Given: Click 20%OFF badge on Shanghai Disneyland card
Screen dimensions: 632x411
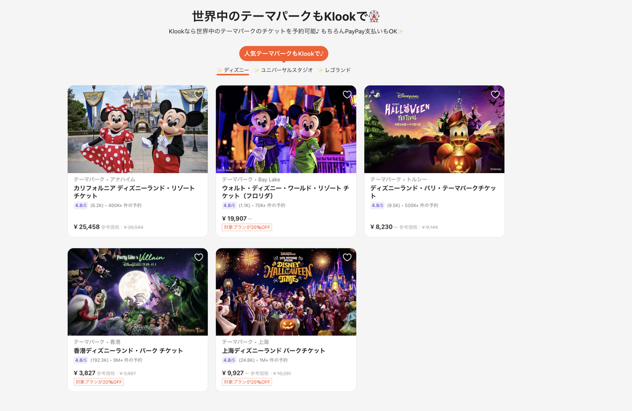Looking at the screenshot, I should pyautogui.click(x=247, y=382).
